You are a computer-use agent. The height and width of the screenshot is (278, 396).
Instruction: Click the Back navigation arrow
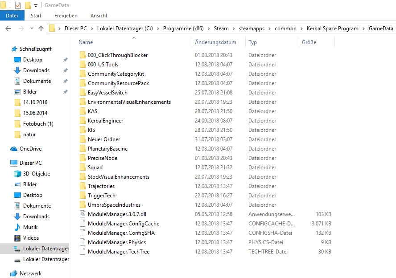click(x=8, y=29)
